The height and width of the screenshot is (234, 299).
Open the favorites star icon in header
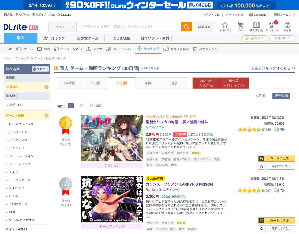coord(225,25)
